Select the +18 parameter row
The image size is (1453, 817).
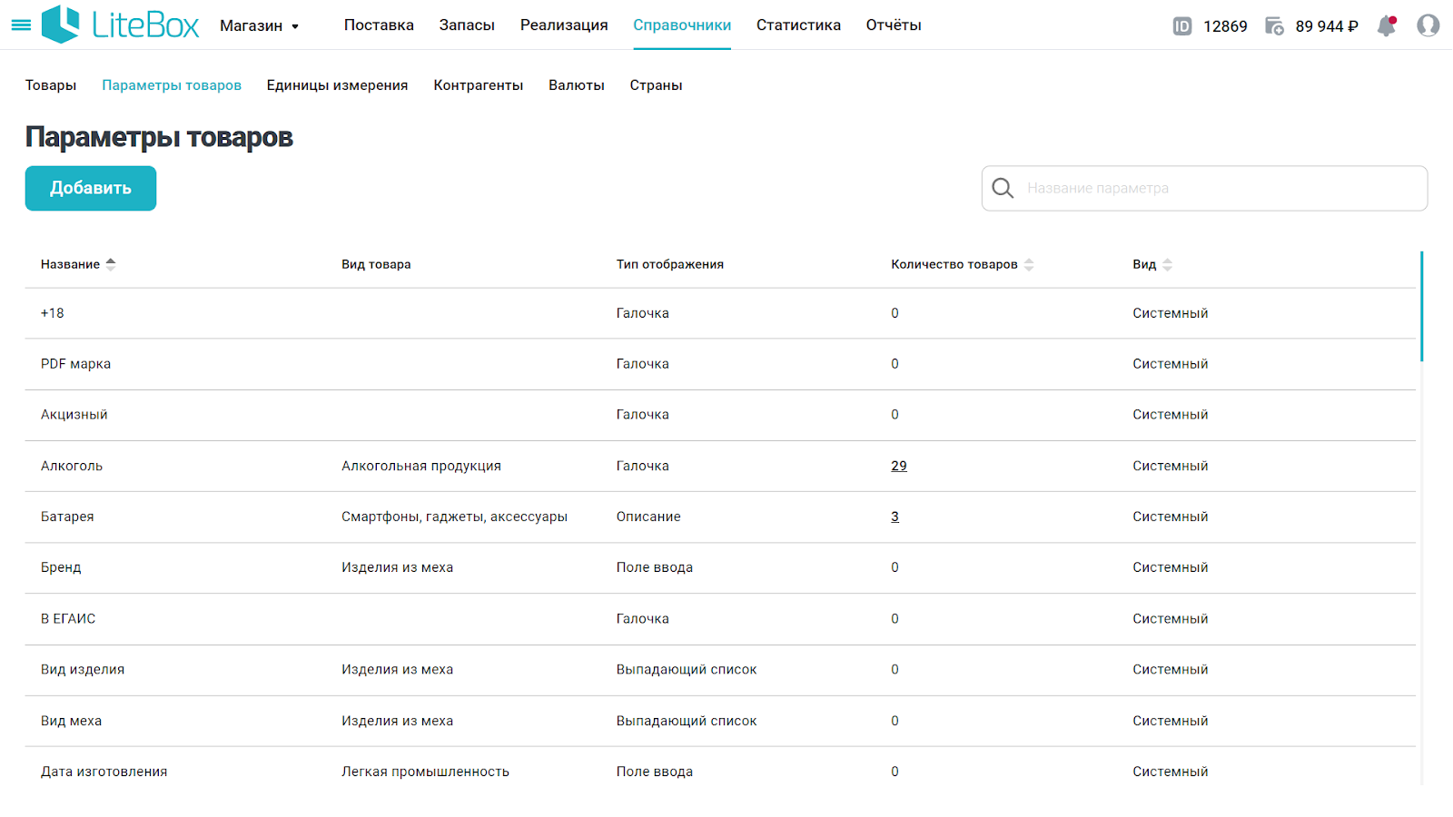tap(720, 313)
